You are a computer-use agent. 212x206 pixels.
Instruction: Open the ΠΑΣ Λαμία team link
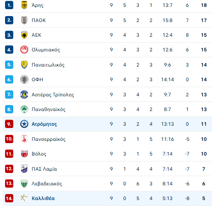click(44, 169)
